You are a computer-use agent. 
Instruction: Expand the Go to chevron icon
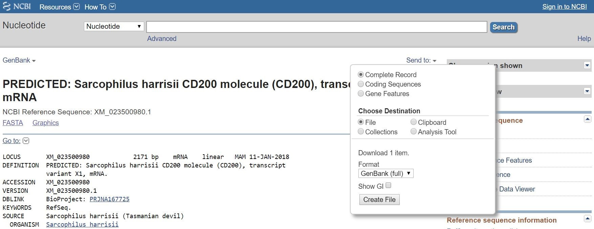[26, 141]
